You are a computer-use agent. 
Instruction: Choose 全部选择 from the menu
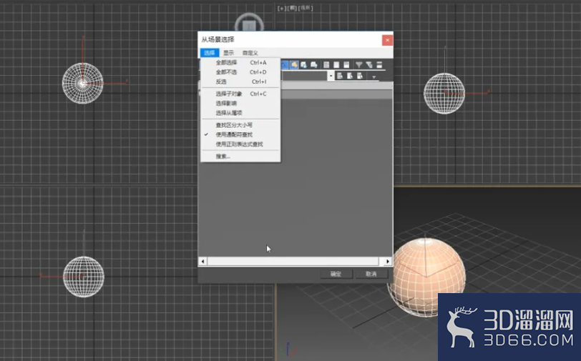[241, 63]
